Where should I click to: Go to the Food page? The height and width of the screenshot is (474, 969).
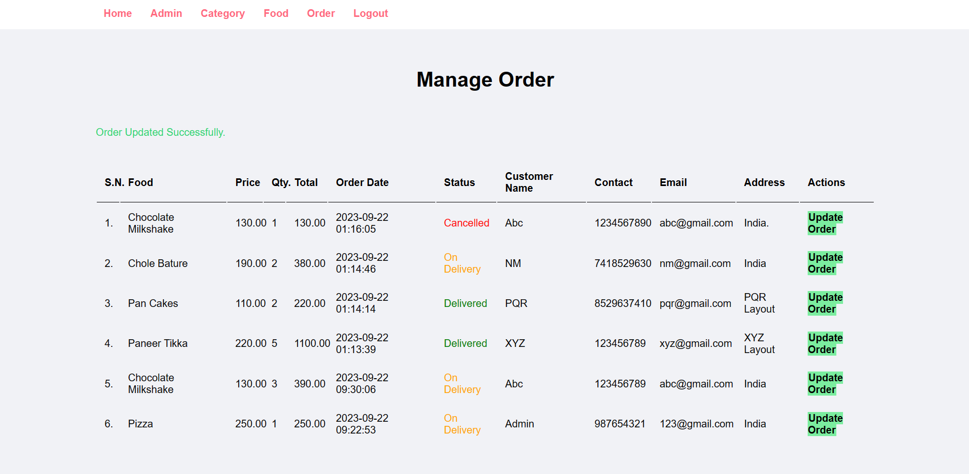click(x=276, y=13)
